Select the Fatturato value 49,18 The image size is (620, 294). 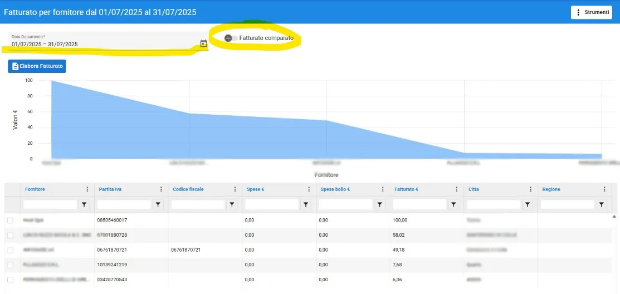click(x=399, y=250)
